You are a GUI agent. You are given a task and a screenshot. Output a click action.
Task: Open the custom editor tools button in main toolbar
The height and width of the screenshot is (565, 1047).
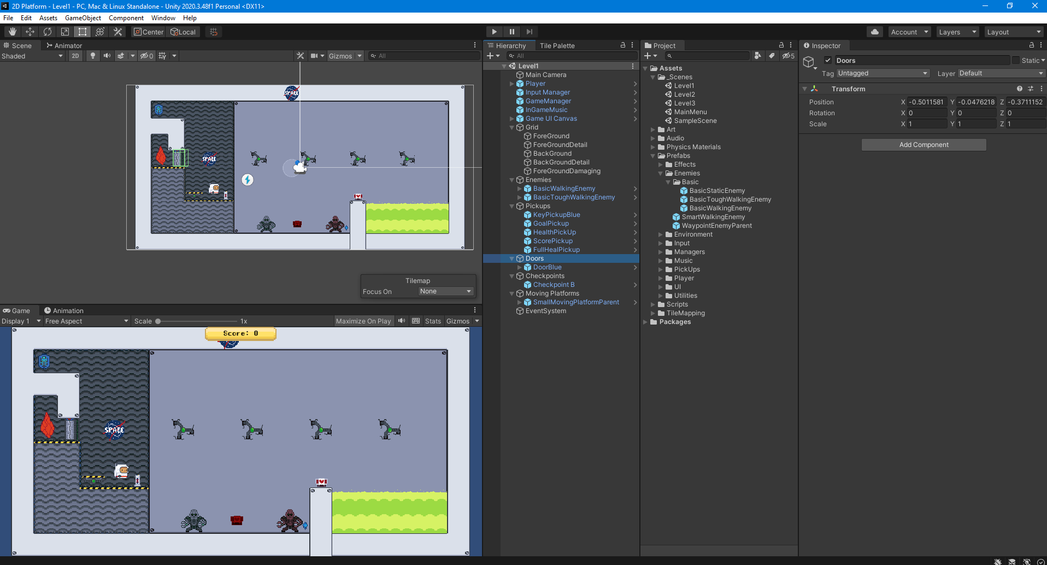click(x=117, y=32)
